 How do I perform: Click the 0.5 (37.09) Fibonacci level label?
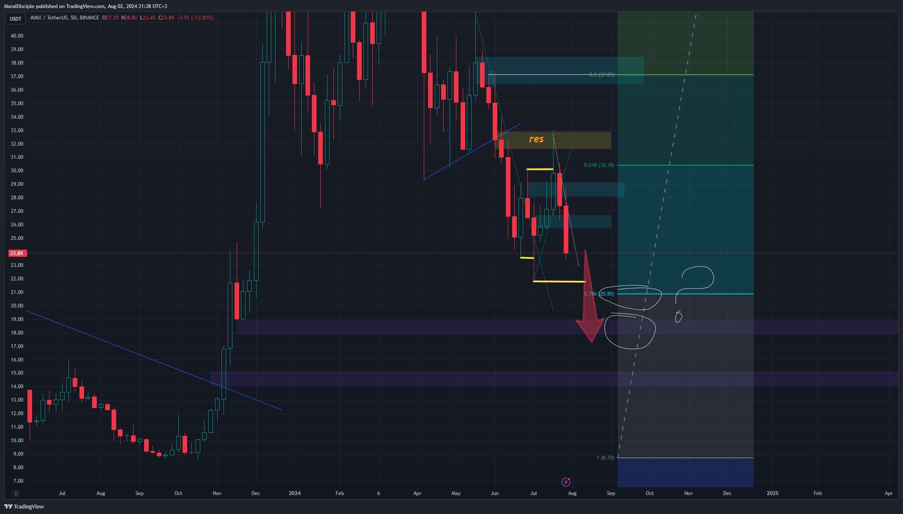click(x=602, y=75)
